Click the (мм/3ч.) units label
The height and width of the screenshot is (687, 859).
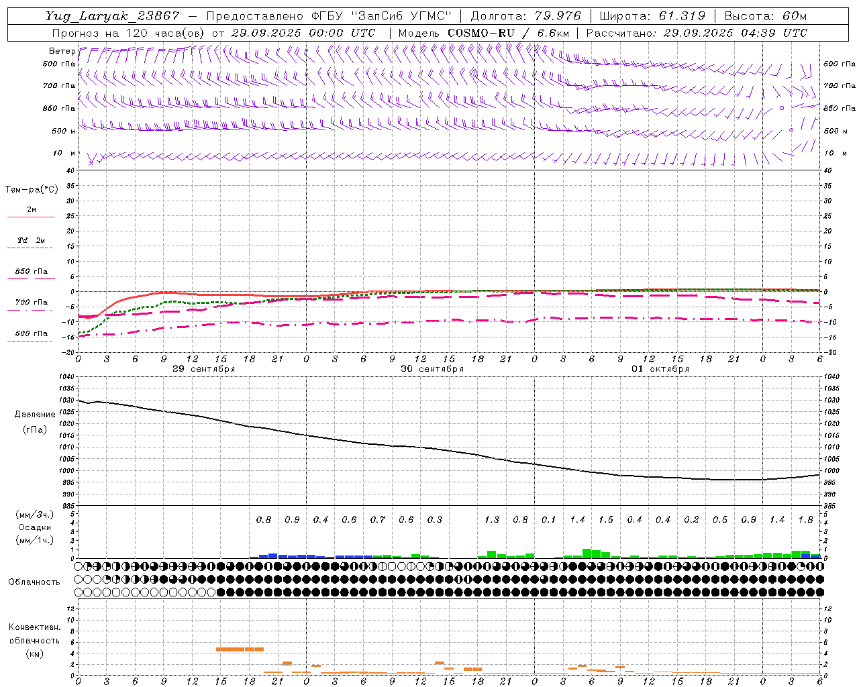coord(35,515)
